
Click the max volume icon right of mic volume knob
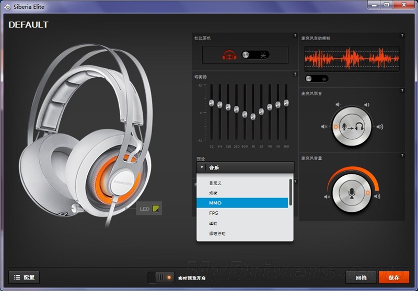pos(377,197)
